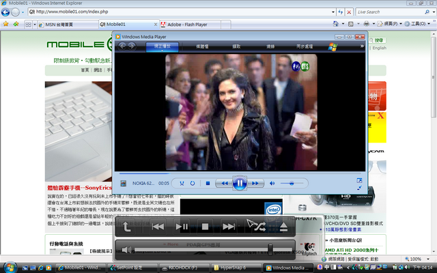Click the SonyEricsson article headline link
This screenshot has width=437, height=273.
tap(79, 188)
